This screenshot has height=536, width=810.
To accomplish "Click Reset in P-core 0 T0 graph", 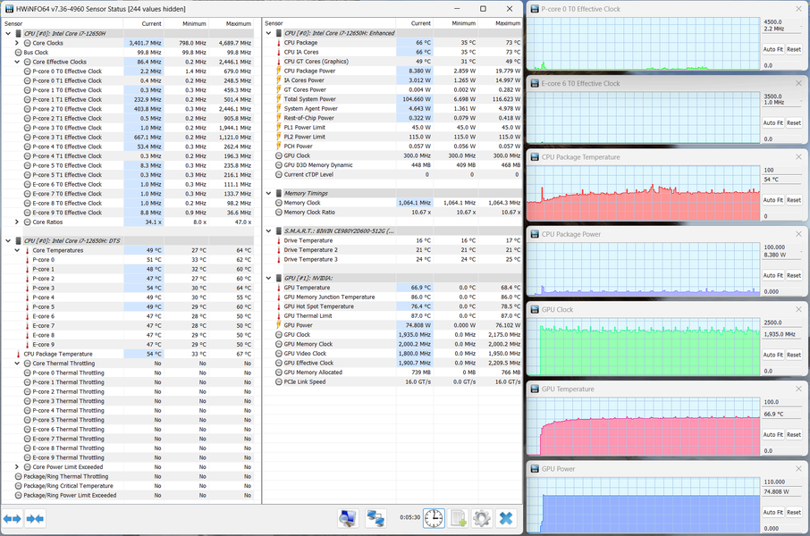I will coord(794,49).
